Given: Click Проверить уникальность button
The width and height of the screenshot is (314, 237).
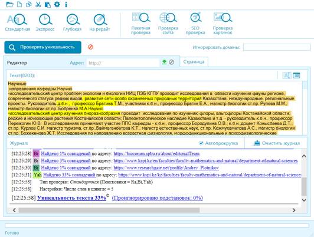Looking at the screenshot, I should [43, 47].
